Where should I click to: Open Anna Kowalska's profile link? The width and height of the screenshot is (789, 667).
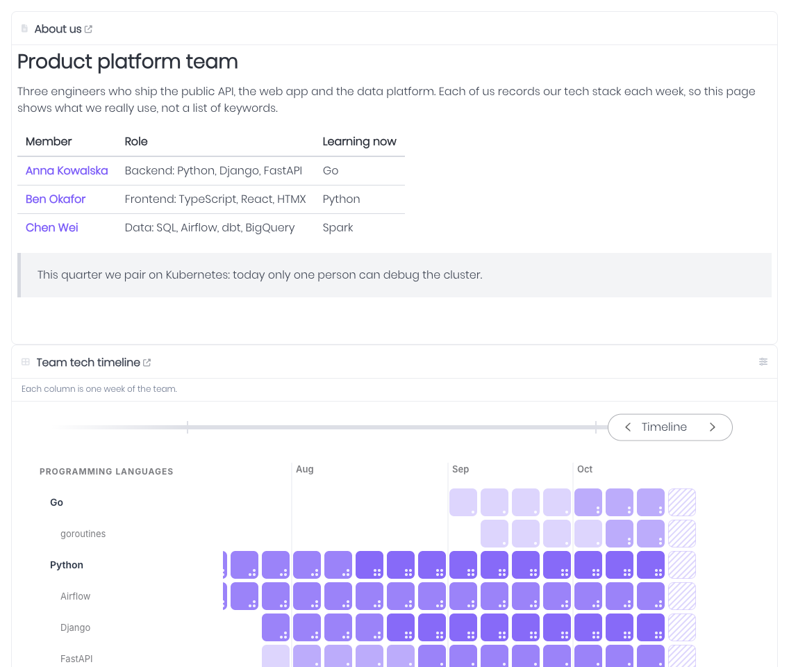coord(67,171)
